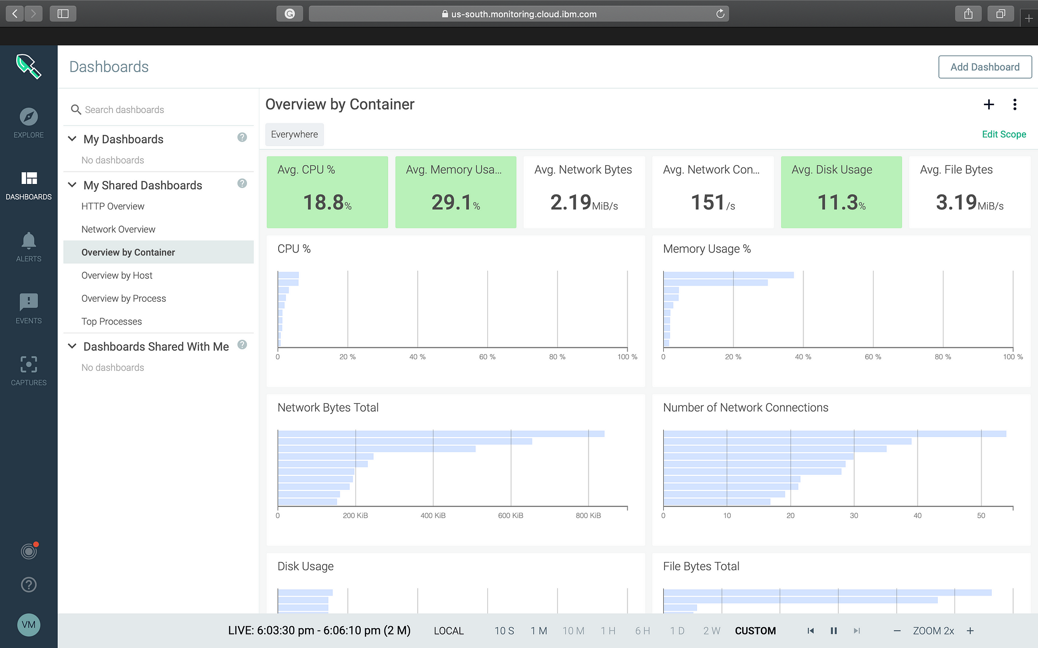
Task: Select the Avg. Disk Usage panel
Action: point(841,192)
